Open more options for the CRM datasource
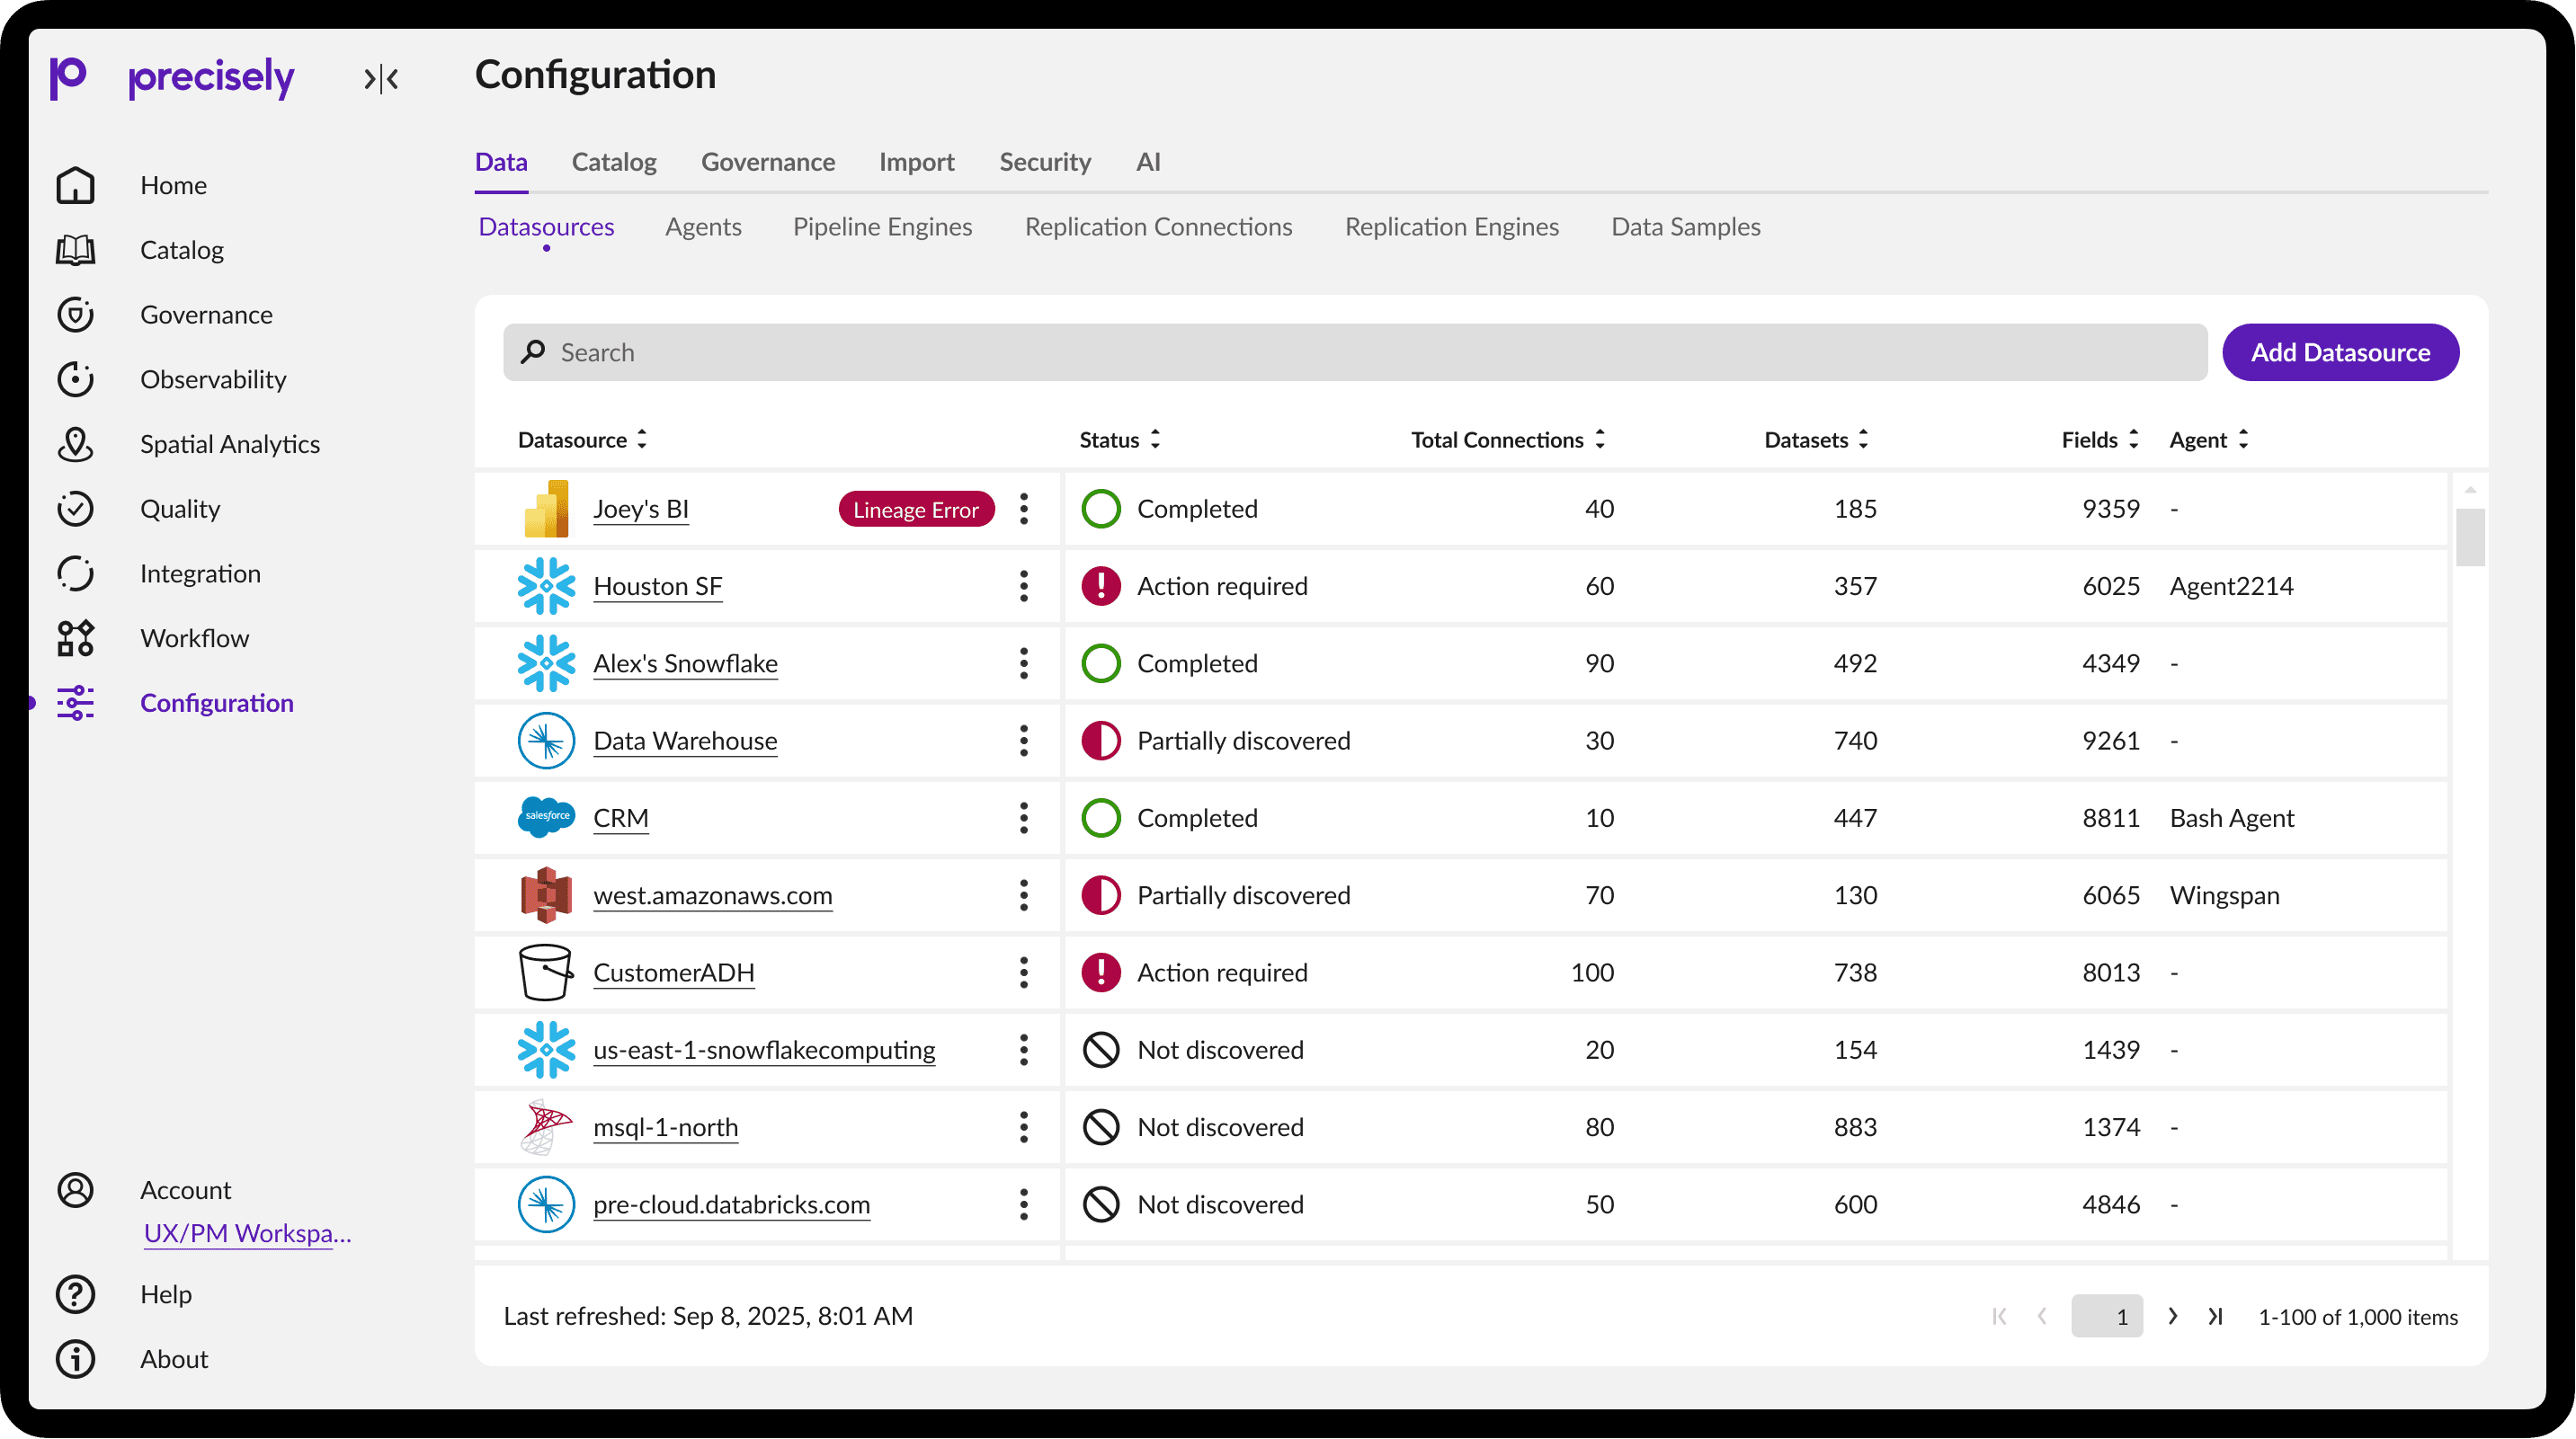This screenshot has width=2576, height=1439. click(1023, 817)
